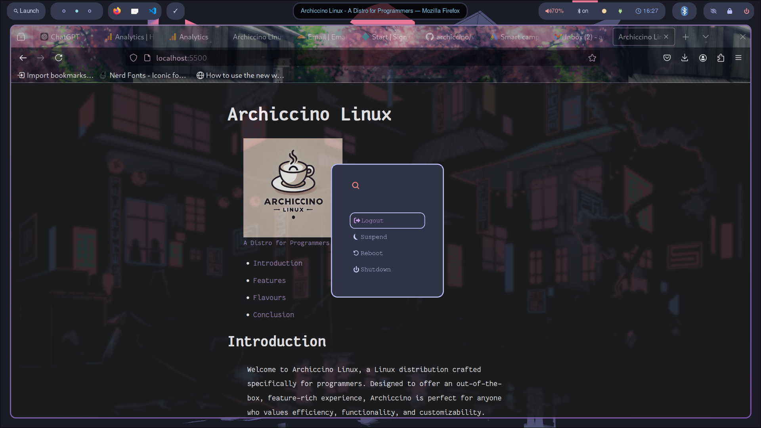Screen dimensions: 761x428
Task: Navigate to the Introduction section link
Action: 277,263
